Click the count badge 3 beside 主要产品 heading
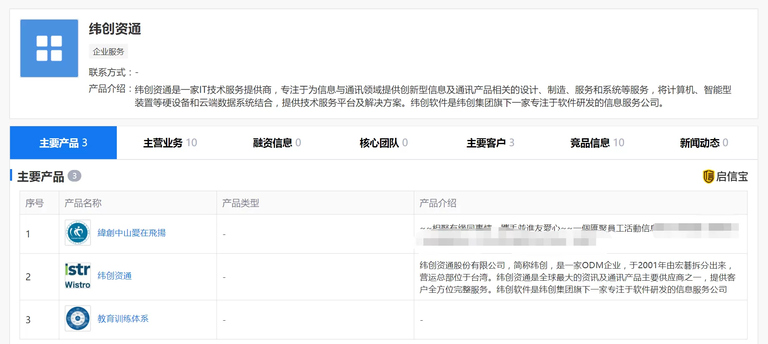 click(74, 176)
